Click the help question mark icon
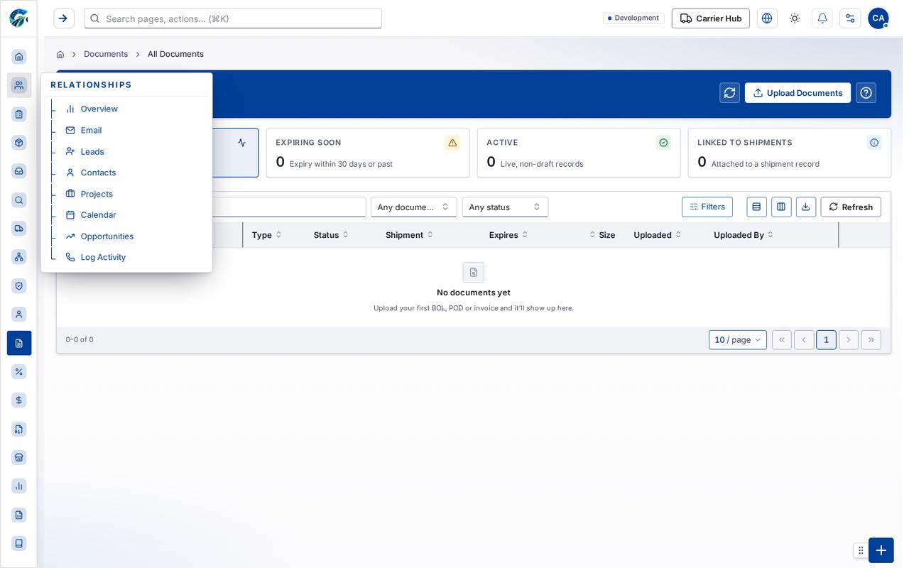Viewport: 909px width, 568px height. coord(866,93)
